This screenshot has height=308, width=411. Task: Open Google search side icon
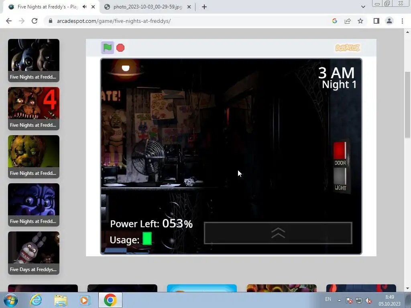334,21
